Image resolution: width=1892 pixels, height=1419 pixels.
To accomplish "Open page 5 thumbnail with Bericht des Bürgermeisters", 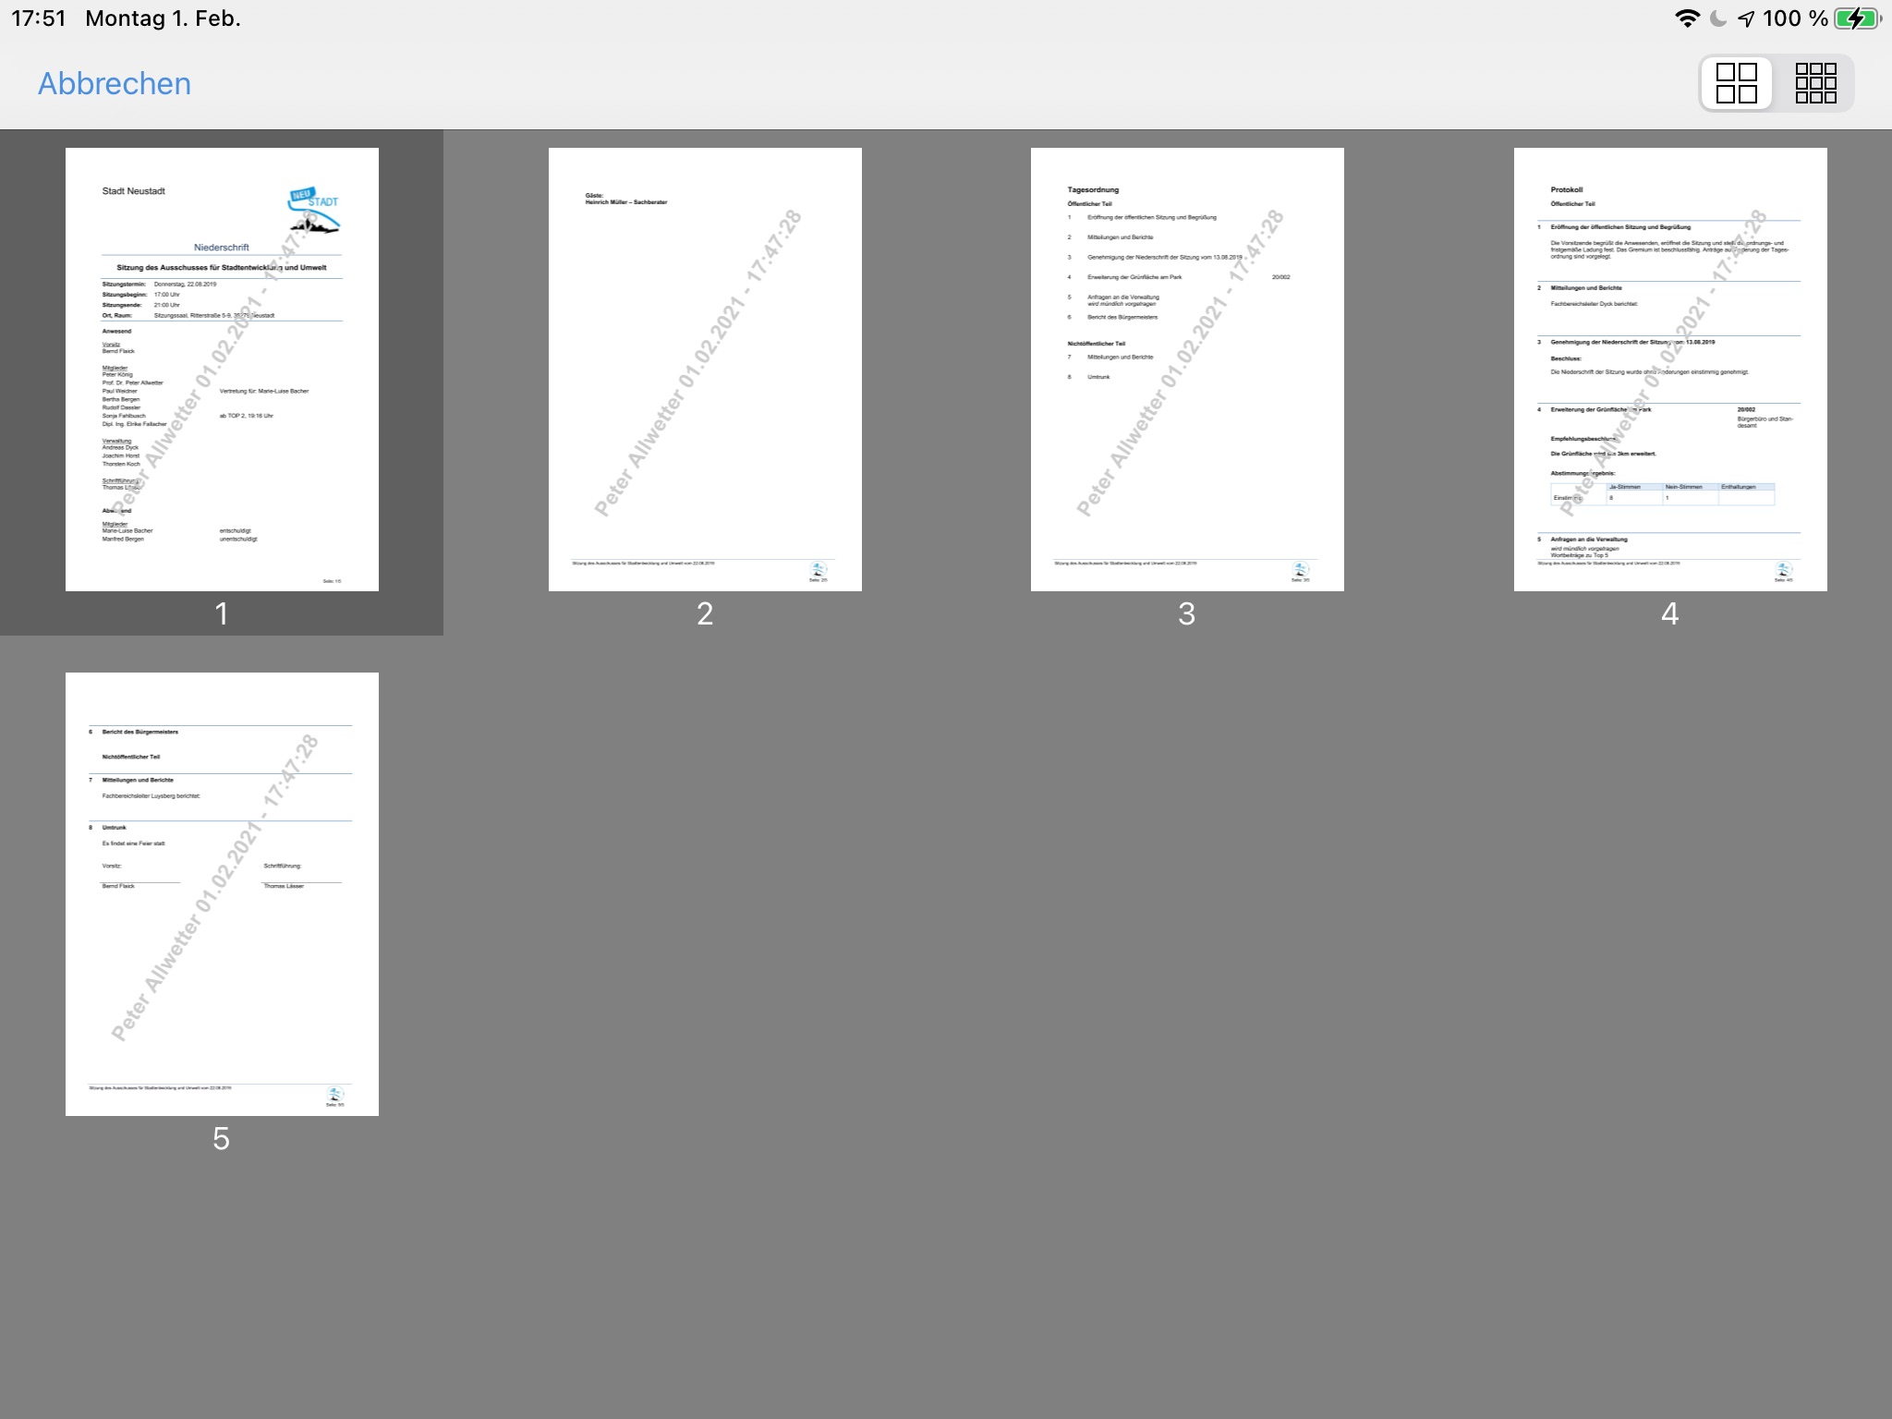I will [222, 894].
